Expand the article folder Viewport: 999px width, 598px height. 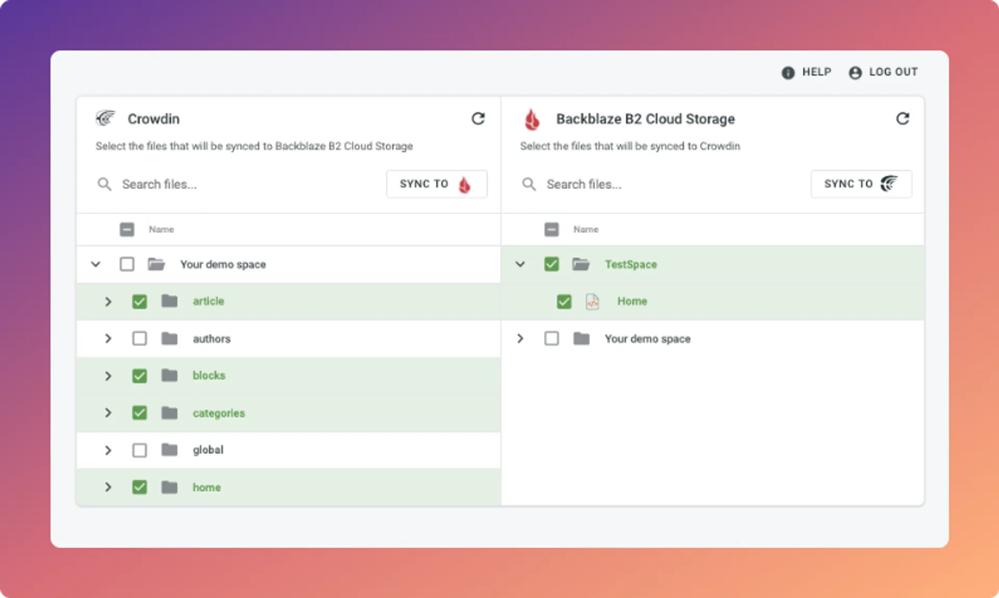(108, 302)
